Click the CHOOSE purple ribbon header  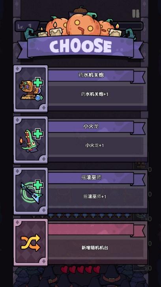click(80, 47)
